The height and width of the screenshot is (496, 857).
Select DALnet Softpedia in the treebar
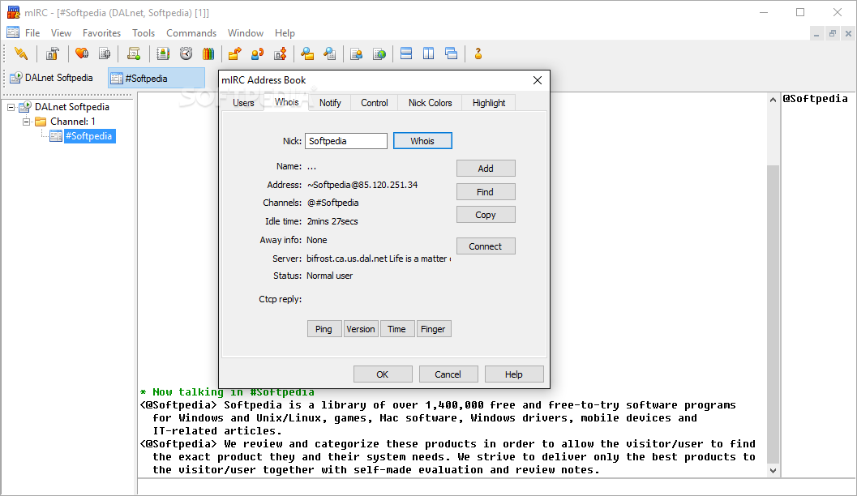tap(71, 107)
